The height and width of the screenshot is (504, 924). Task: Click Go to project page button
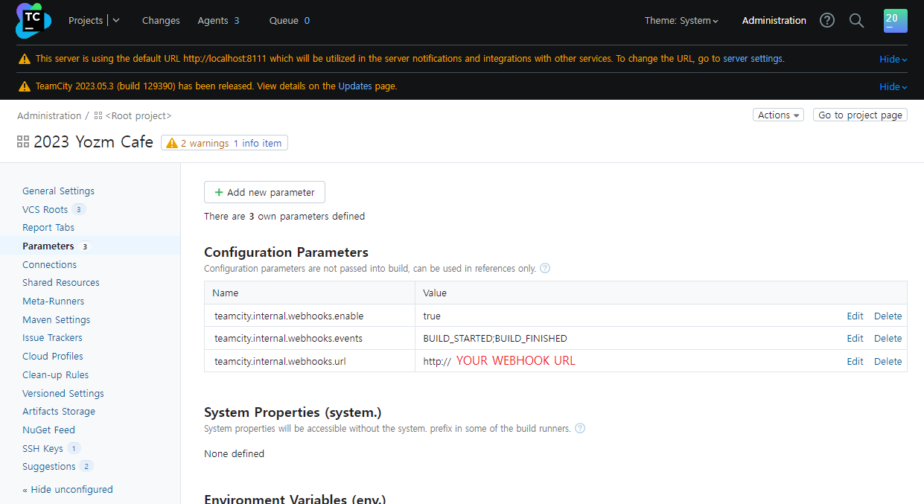[860, 115]
